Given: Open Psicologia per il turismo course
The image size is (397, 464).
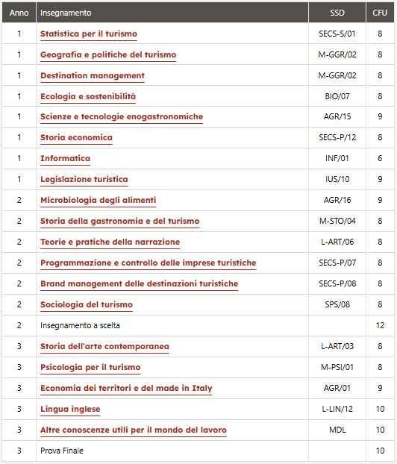Looking at the screenshot, I should (90, 367).
